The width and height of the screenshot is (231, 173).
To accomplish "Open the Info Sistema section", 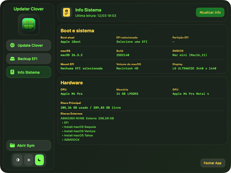I will click(29, 72).
